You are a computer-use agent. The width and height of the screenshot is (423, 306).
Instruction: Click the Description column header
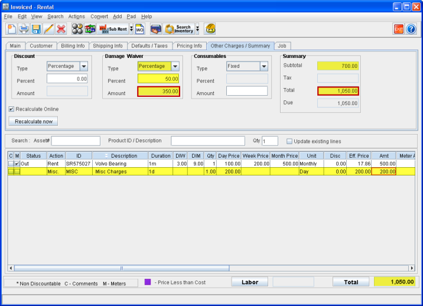tap(121, 156)
